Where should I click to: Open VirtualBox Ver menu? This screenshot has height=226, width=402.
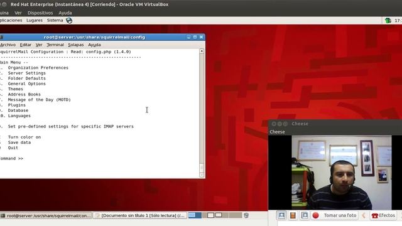click(x=18, y=13)
